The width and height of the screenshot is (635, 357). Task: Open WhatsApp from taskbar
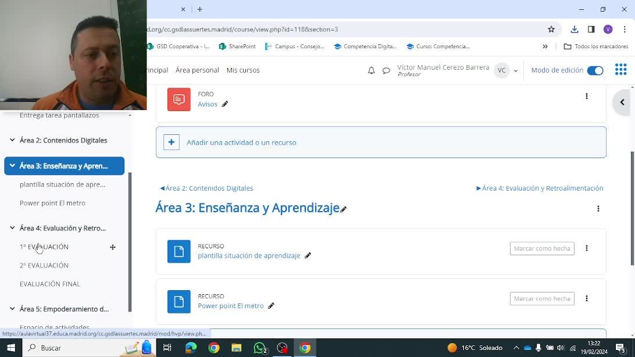[259, 348]
